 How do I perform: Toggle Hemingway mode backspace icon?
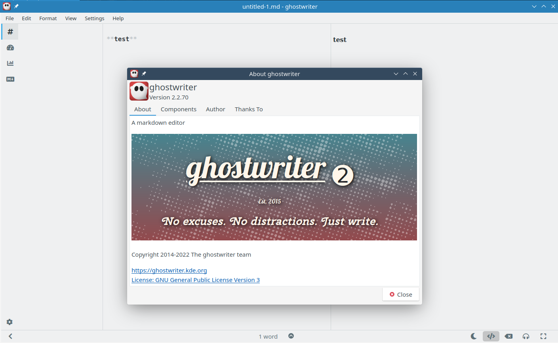pos(508,336)
